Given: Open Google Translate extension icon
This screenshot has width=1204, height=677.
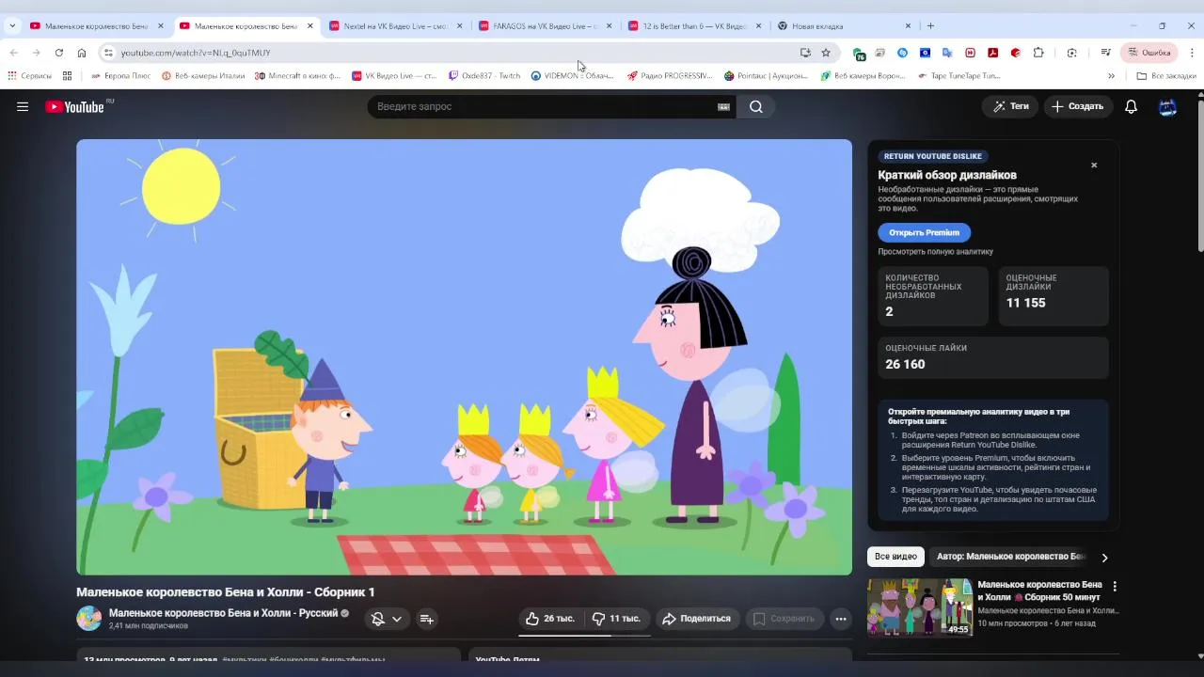Looking at the screenshot, I should (x=947, y=53).
